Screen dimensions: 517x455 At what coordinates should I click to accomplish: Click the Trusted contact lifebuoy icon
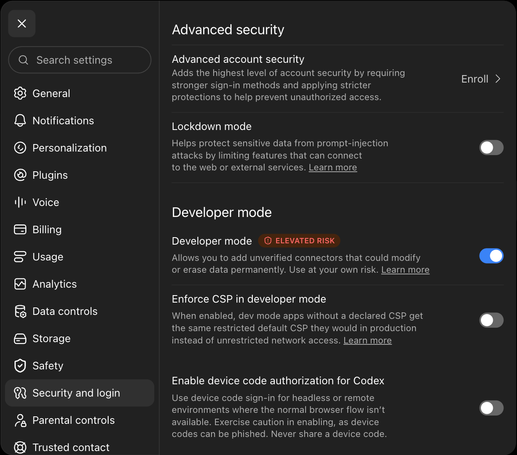pos(20,447)
